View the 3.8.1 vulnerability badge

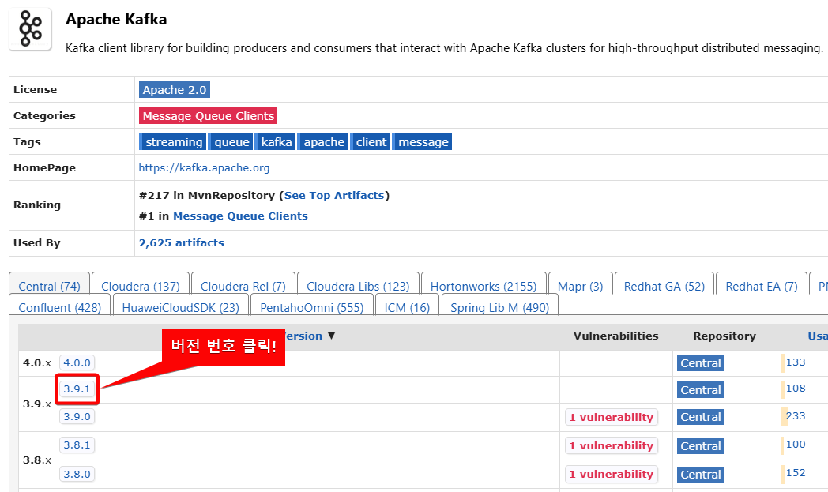coord(612,445)
